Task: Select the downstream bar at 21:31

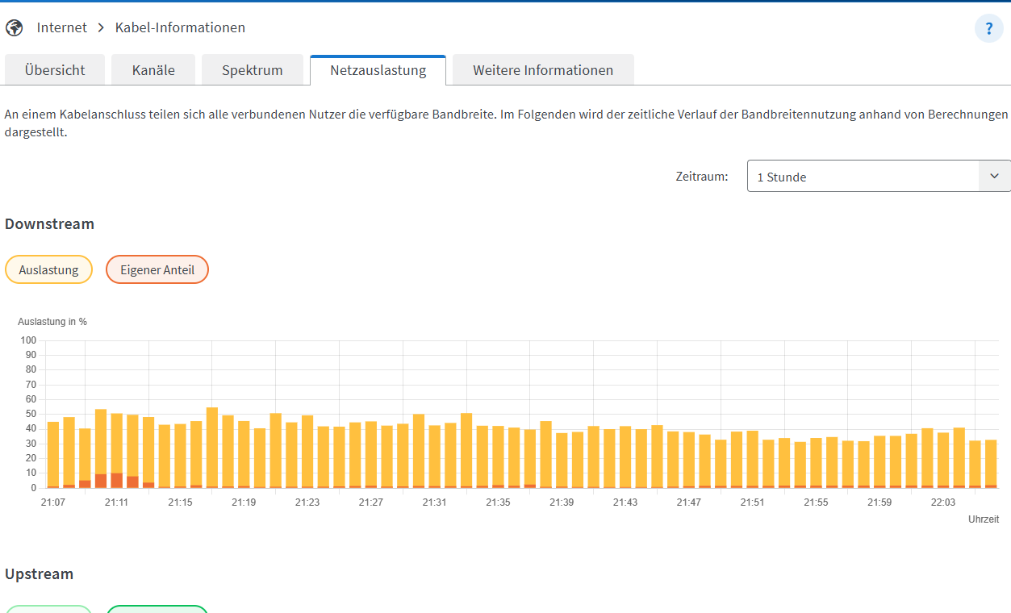Action: coord(435,456)
